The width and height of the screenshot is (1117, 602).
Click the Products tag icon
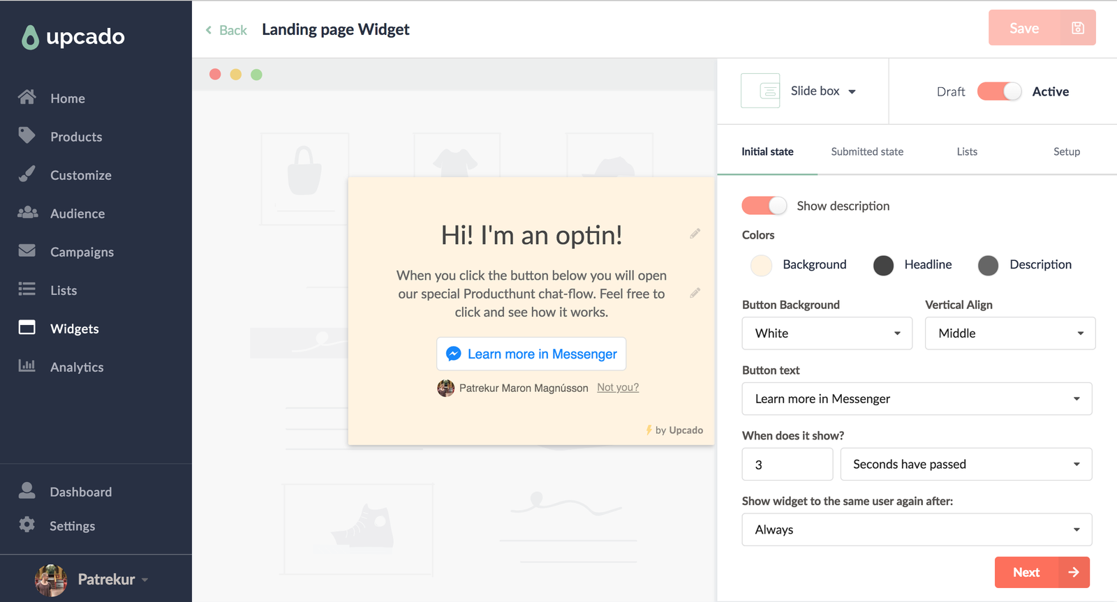coord(27,135)
